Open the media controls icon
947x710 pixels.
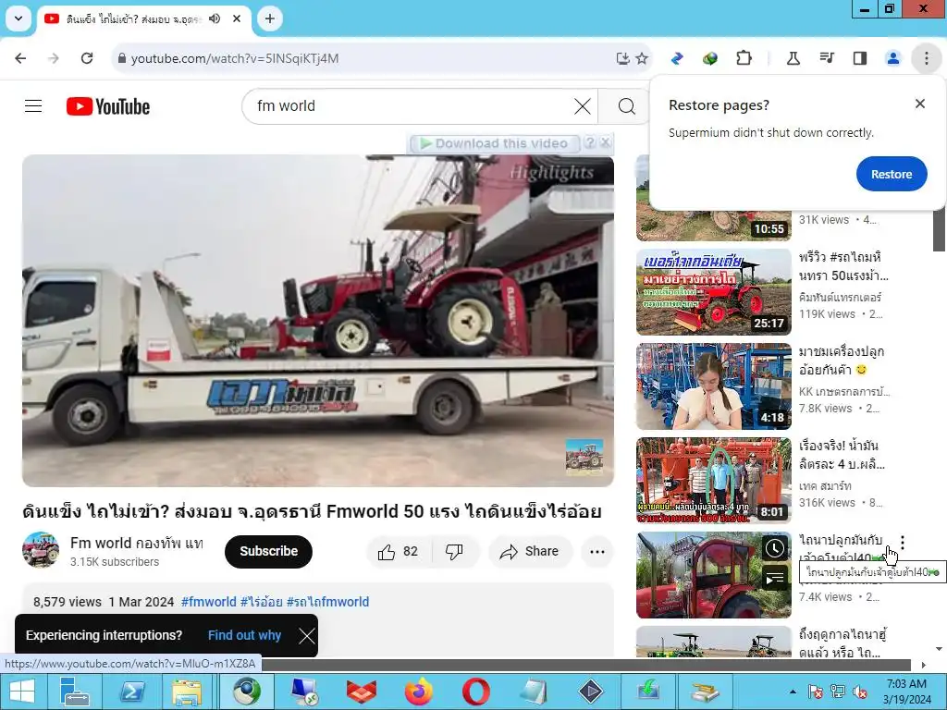point(827,58)
